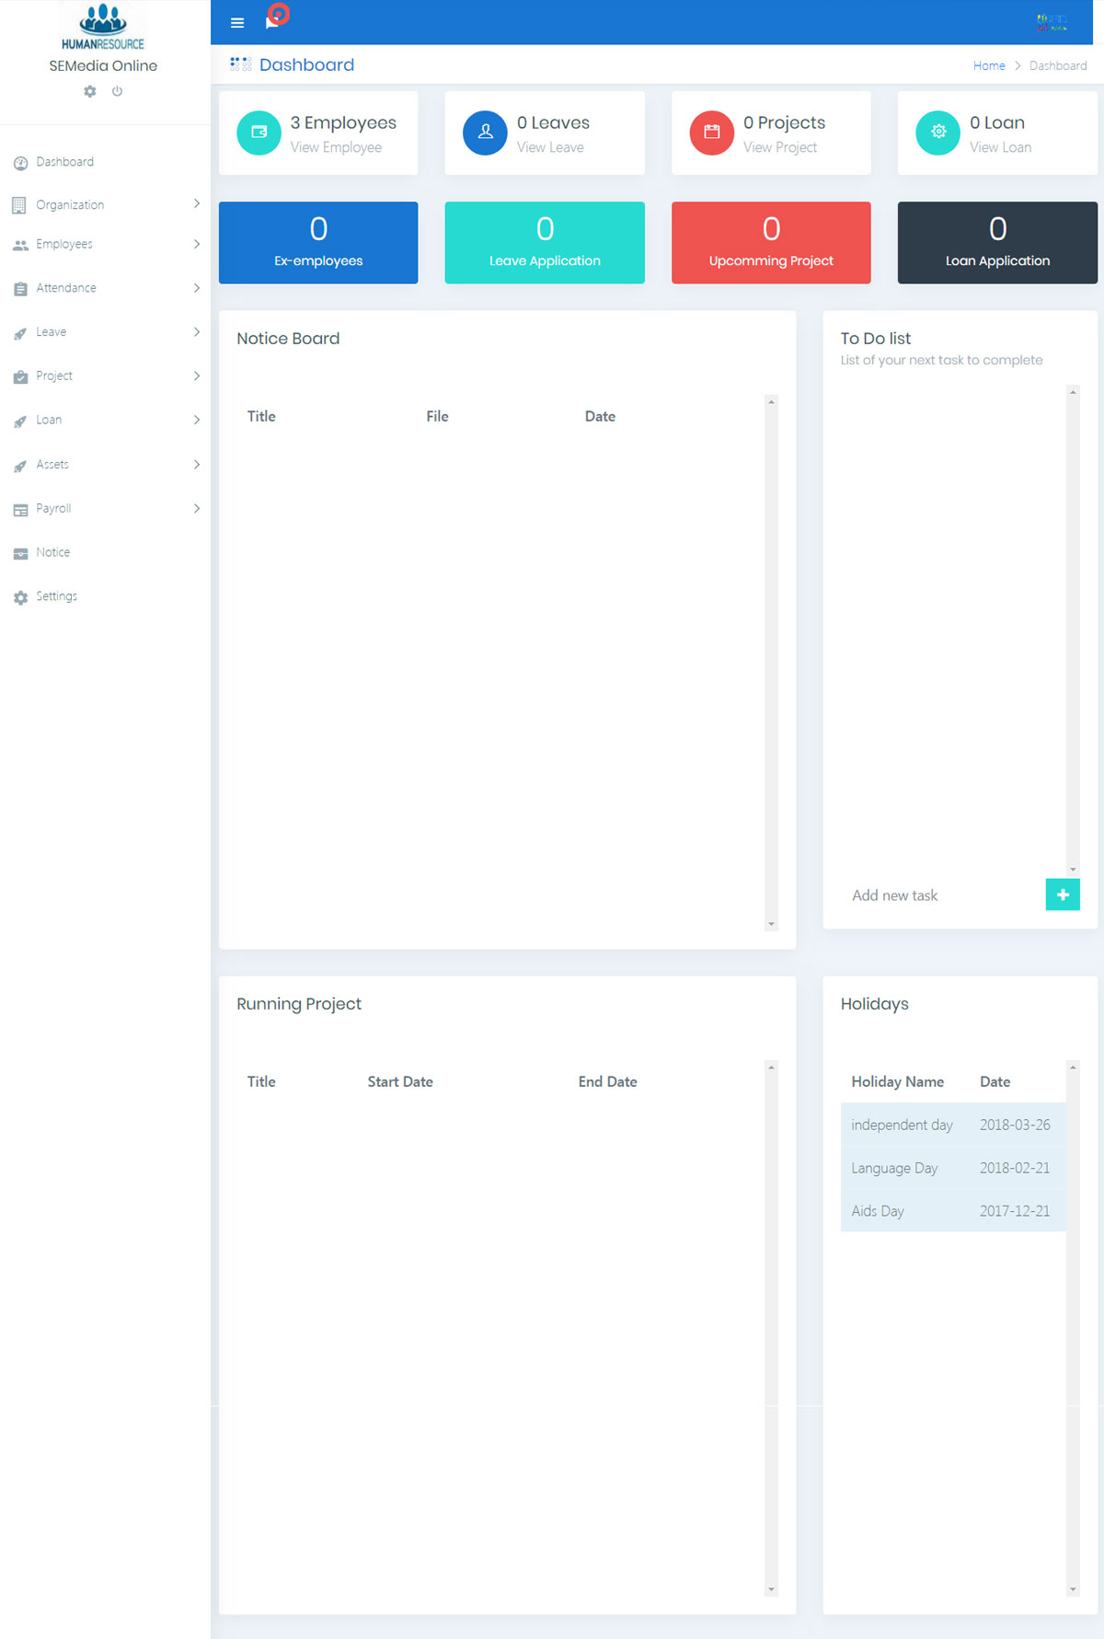Click the Employees people icon in sidebar
Screen dimensions: 1104x1639
(x=20, y=245)
